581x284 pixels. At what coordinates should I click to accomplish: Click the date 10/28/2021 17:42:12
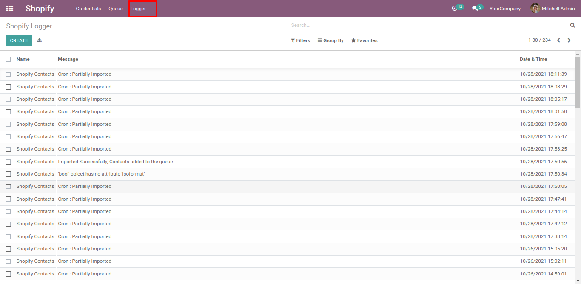pos(543,224)
